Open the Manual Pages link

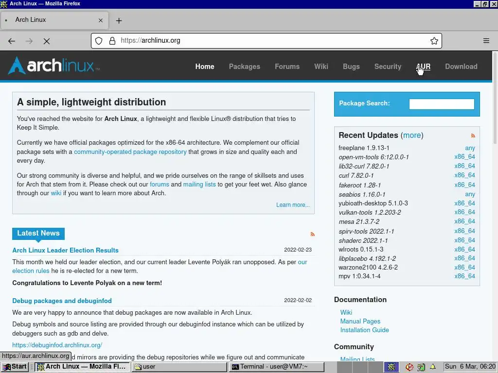[360, 322]
